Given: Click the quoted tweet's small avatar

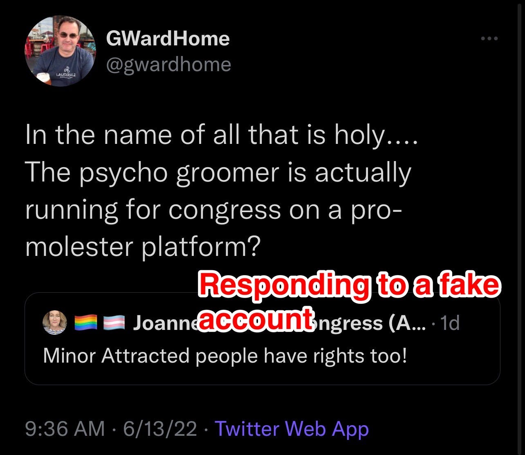Looking at the screenshot, I should click(54, 323).
